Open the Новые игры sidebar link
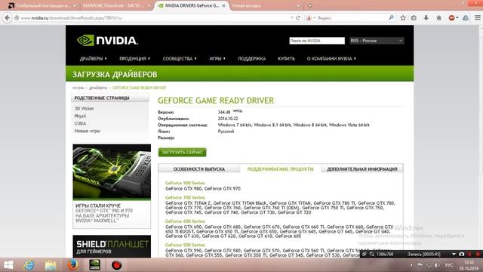The width and height of the screenshot is (483, 272). pyautogui.click(x=88, y=131)
